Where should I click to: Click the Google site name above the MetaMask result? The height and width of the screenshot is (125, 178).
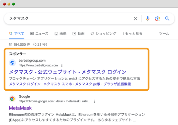coord(24,97)
